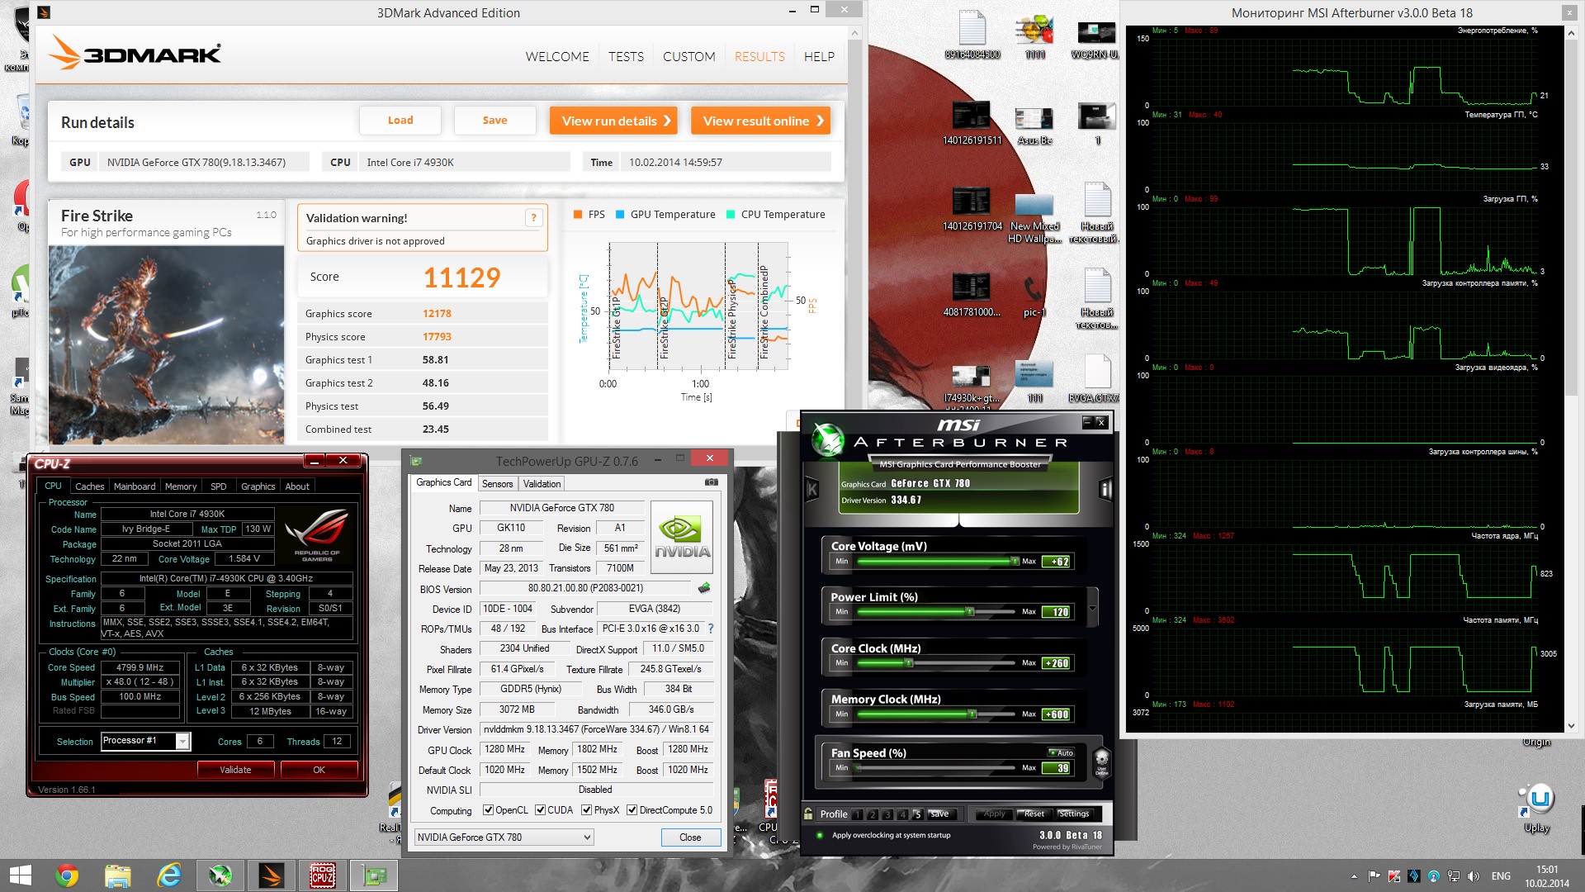
Task: Toggle the PhysX checkbox in GPU-Z
Action: click(x=587, y=810)
